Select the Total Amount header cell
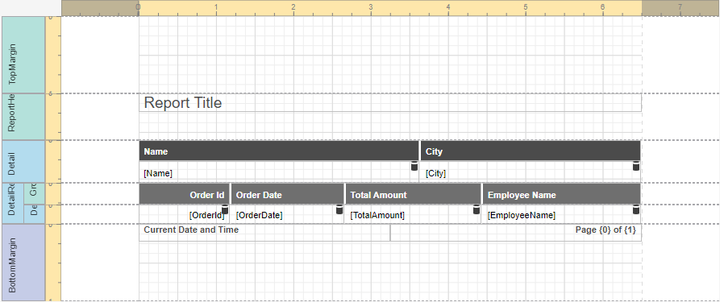The height and width of the screenshot is (302, 720). click(x=413, y=195)
